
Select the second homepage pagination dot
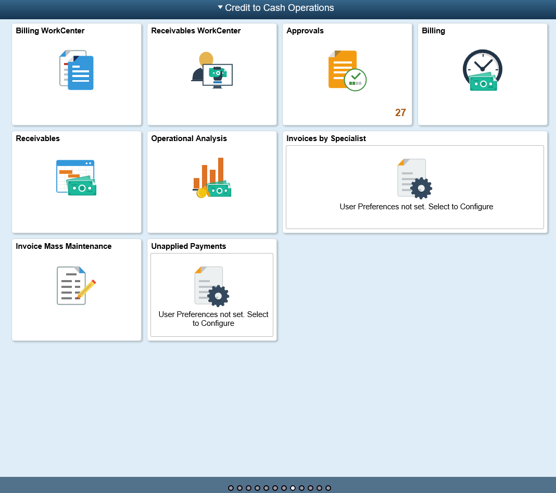pyautogui.click(x=239, y=488)
